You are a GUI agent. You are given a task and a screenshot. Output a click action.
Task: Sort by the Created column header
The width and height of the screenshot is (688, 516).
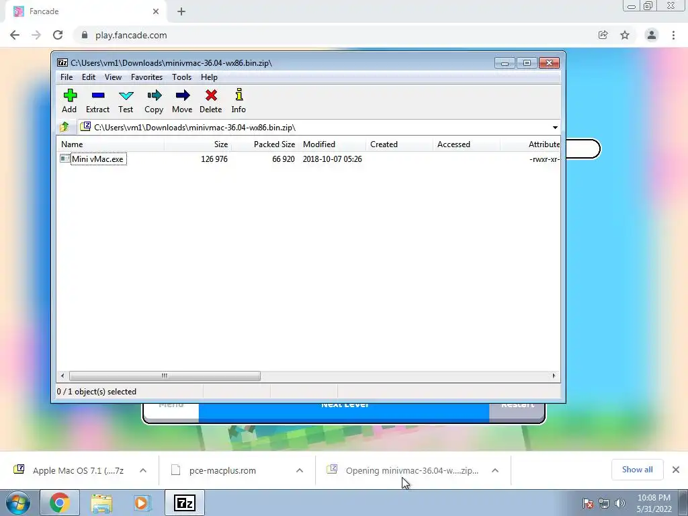pos(399,144)
